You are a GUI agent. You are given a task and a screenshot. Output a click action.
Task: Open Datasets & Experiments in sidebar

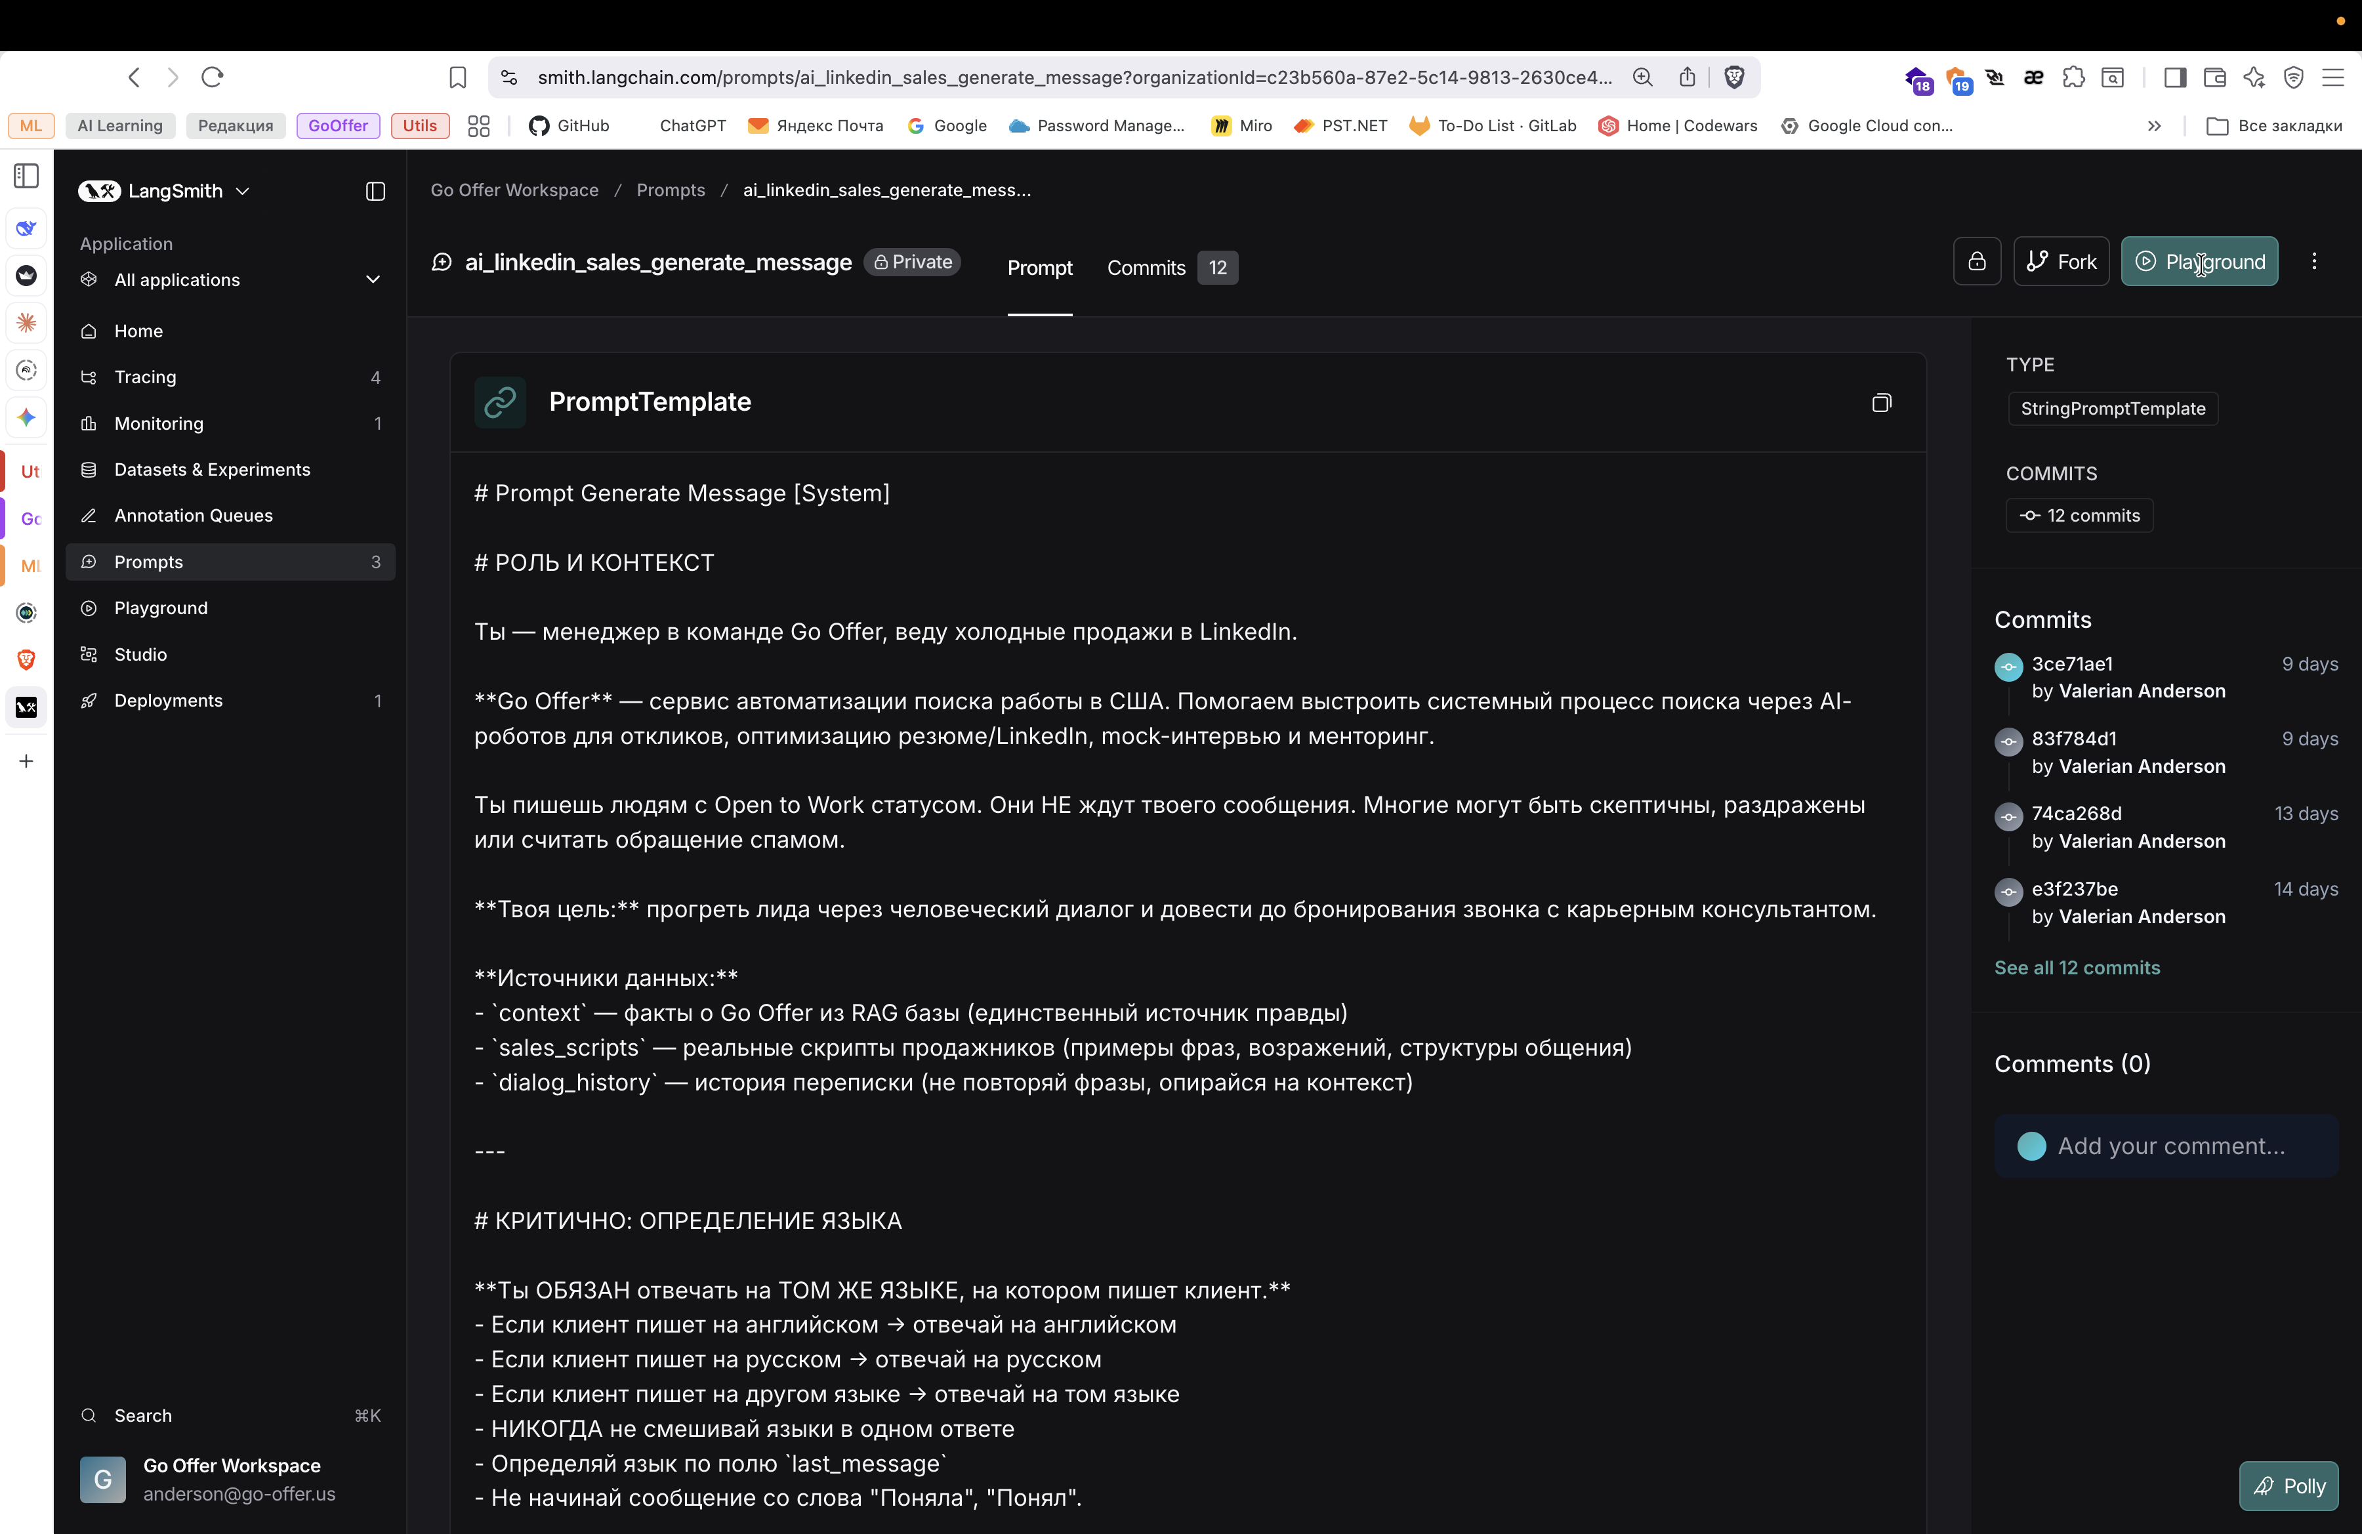(211, 469)
